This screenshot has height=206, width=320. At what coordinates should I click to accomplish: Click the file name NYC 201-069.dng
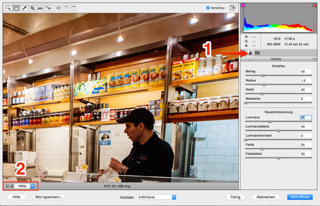pyautogui.click(x=117, y=186)
